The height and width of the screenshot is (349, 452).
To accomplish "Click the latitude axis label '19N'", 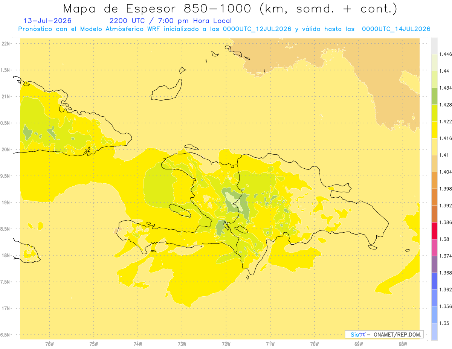I will point(6,203).
